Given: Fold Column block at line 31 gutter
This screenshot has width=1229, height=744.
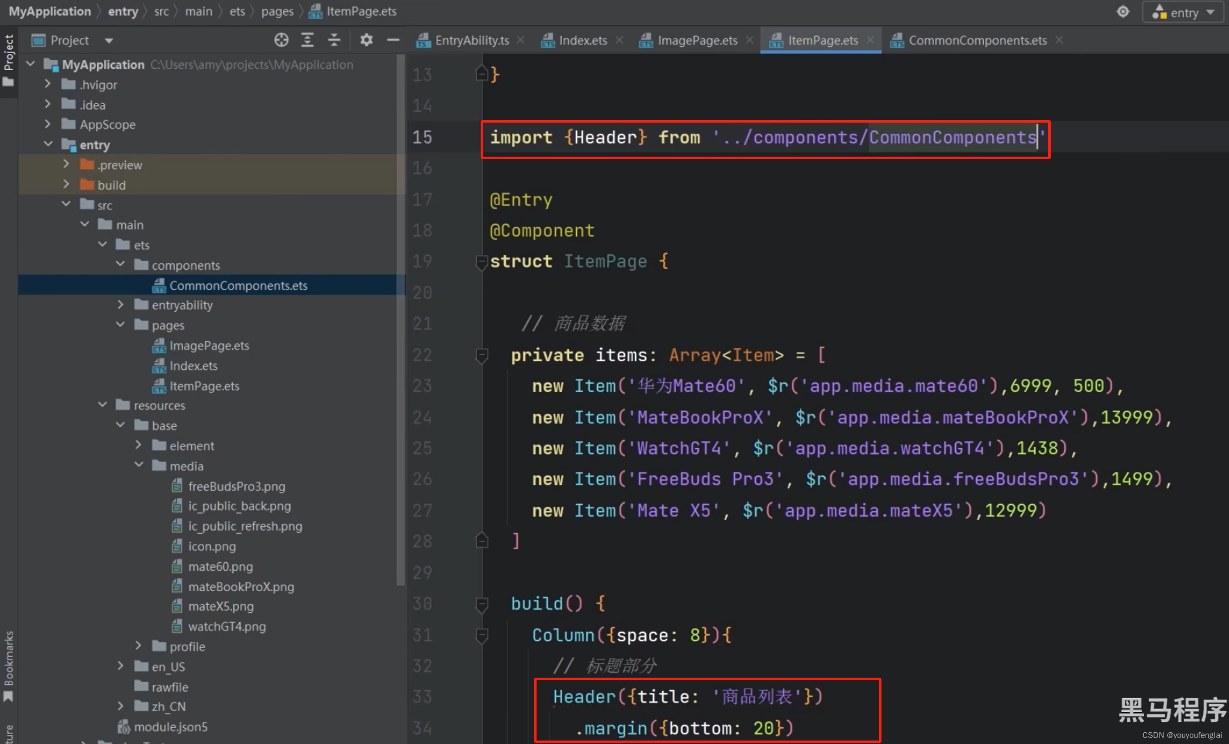Looking at the screenshot, I should [481, 635].
